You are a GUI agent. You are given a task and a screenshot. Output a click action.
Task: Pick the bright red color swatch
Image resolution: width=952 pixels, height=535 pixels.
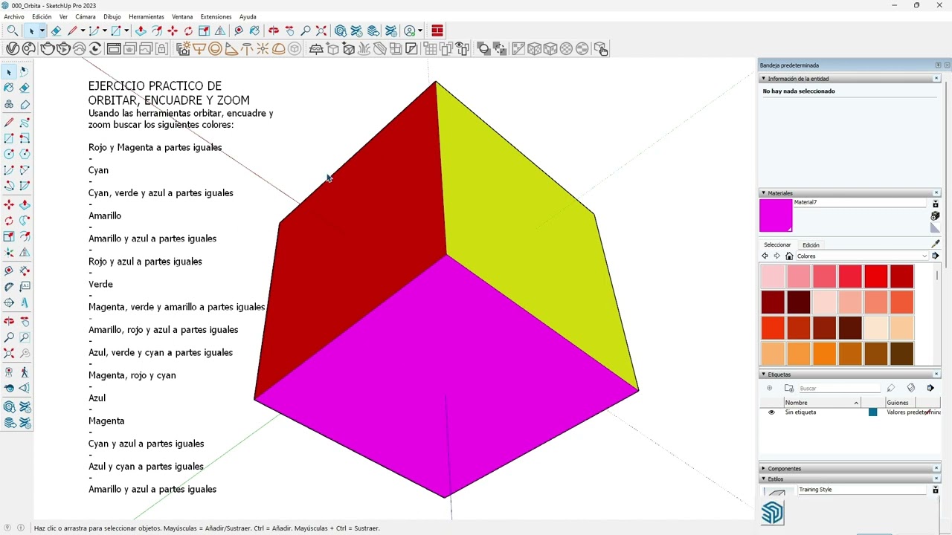[876, 276]
